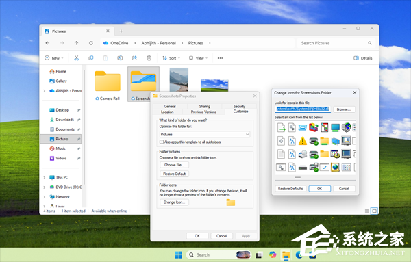Open Downloads in the sidebar
411x262 pixels.
point(64,120)
